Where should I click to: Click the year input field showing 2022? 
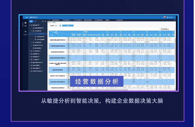57,26
